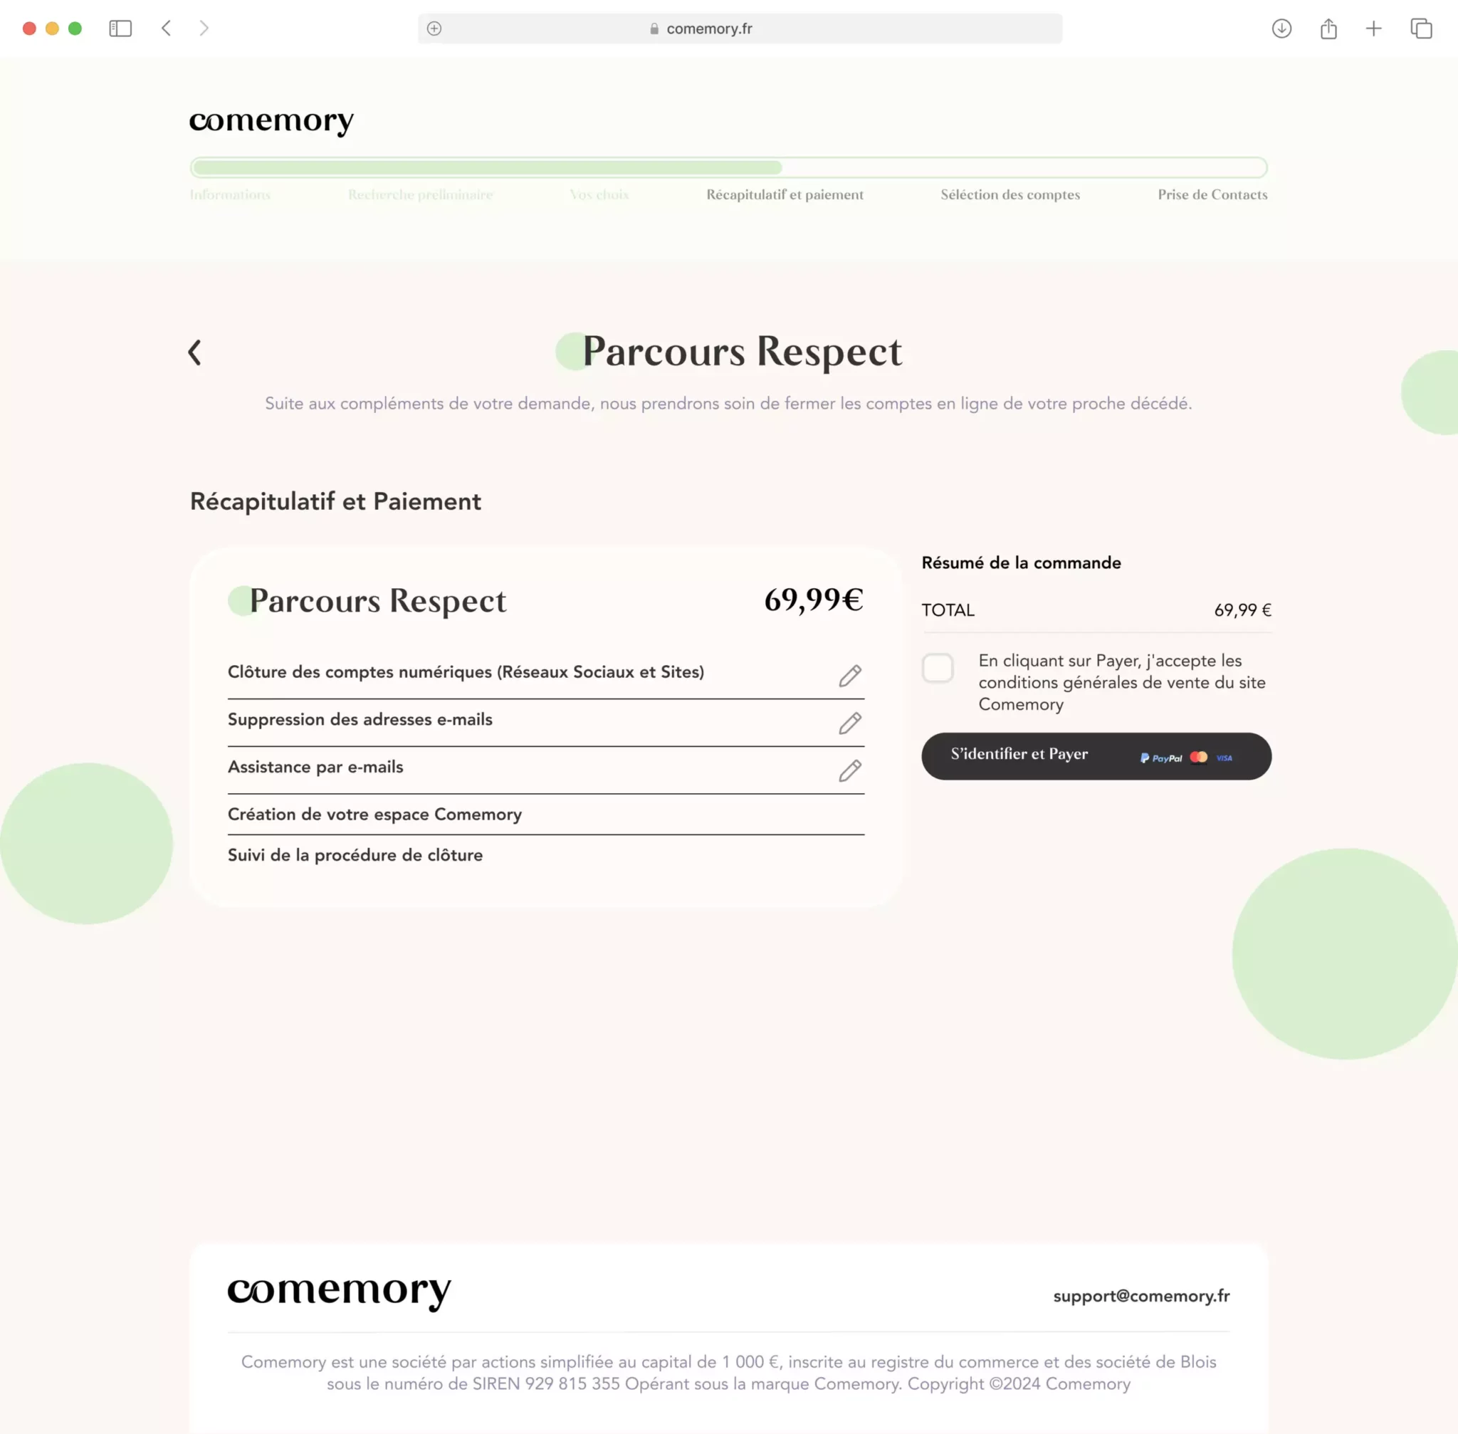The image size is (1458, 1434).
Task: Show the Safari sidebar
Action: pyautogui.click(x=120, y=28)
